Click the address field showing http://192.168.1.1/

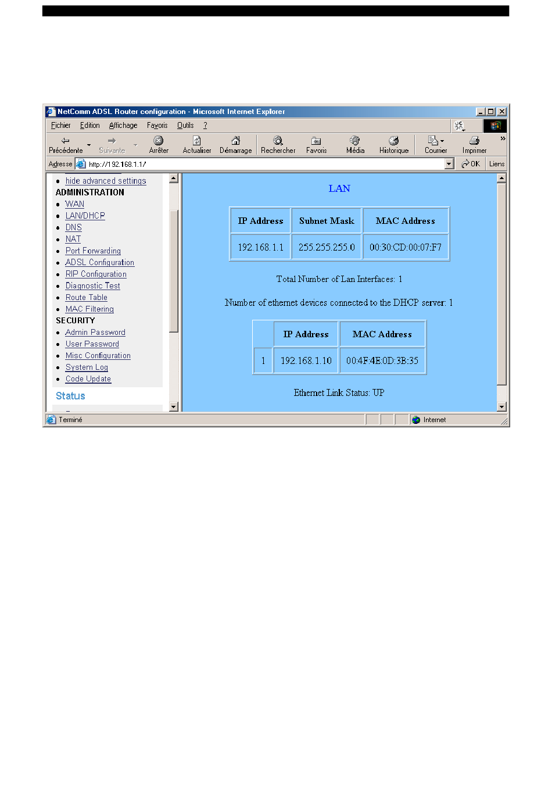pos(266,164)
